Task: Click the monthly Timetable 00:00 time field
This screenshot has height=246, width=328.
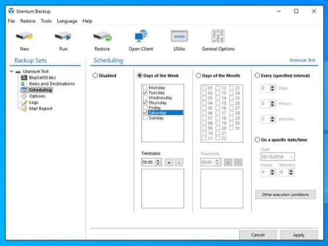Action: tap(207, 162)
